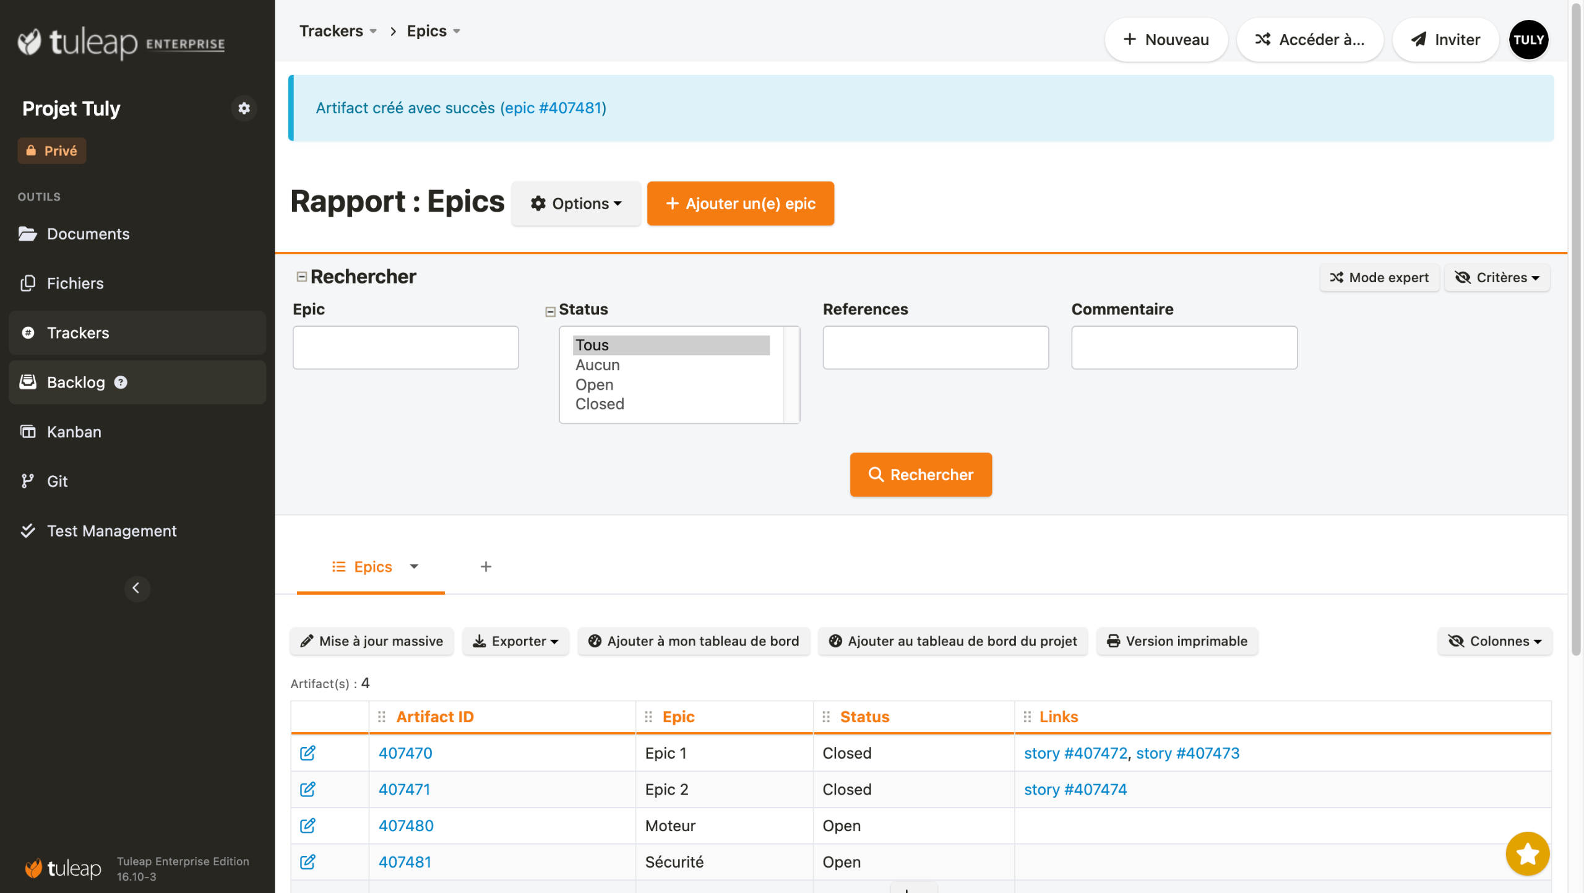Collapse the sidebar with chevron arrow
1584x893 pixels.
coord(137,588)
